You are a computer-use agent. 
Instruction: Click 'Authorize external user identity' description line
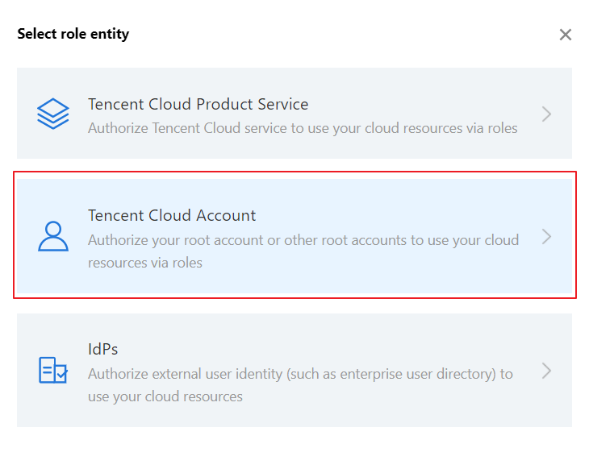pos(300,374)
